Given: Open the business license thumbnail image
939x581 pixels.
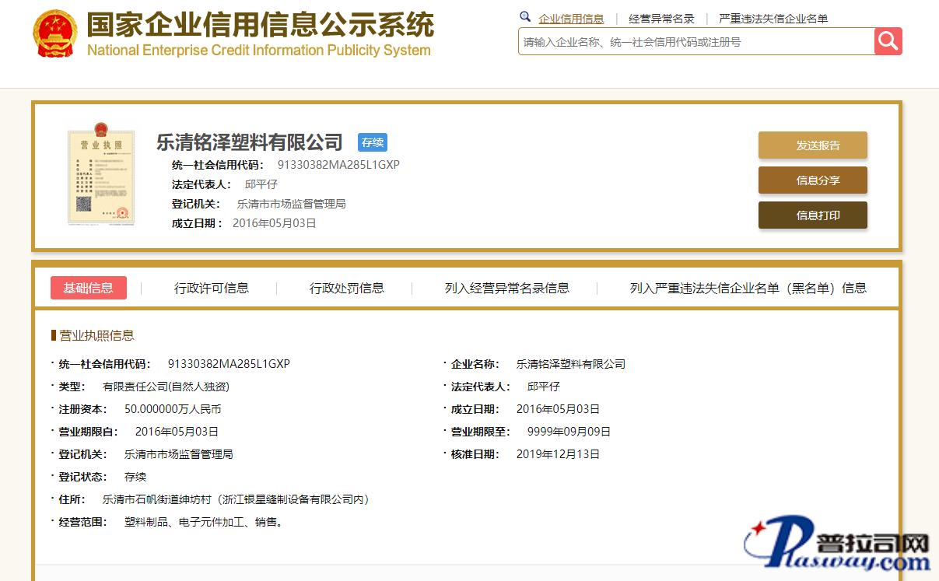Looking at the screenshot, I should point(100,177).
